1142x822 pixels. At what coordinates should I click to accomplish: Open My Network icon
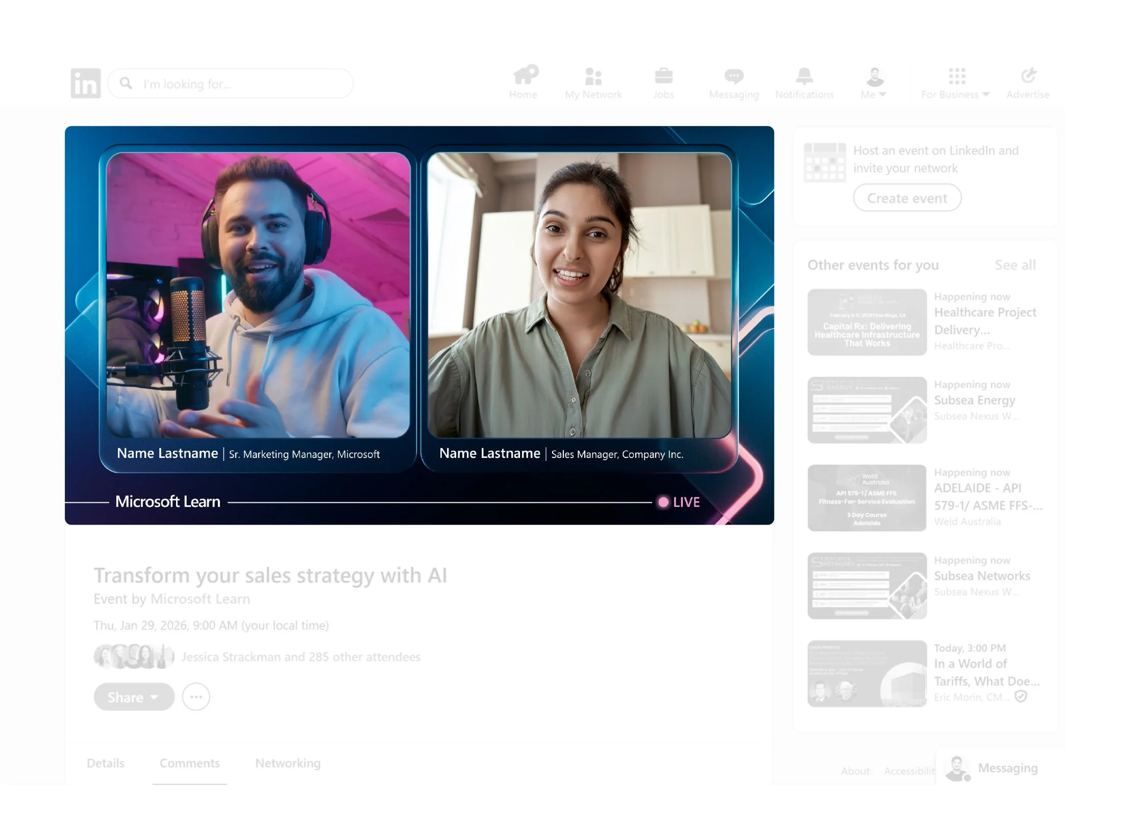[x=593, y=76]
